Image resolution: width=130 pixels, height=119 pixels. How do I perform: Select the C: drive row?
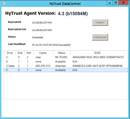66,57
